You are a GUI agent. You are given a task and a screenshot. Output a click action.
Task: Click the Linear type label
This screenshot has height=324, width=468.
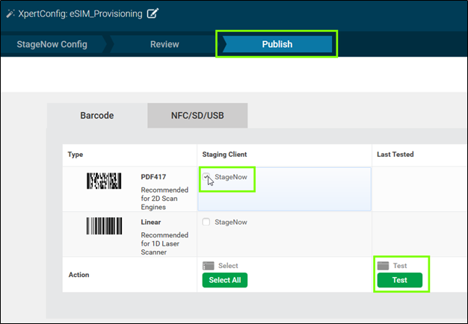pyautogui.click(x=151, y=222)
